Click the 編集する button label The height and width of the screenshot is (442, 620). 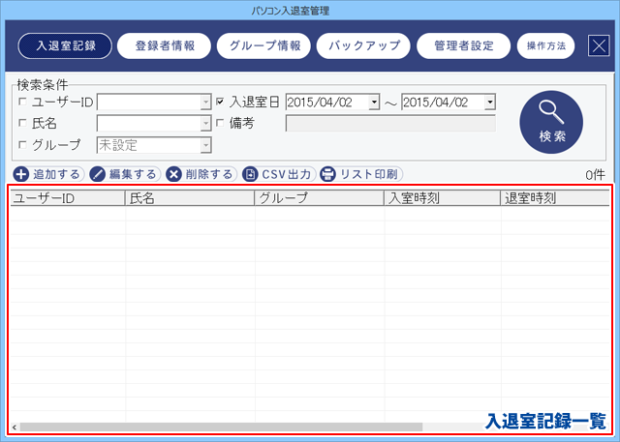click(133, 174)
